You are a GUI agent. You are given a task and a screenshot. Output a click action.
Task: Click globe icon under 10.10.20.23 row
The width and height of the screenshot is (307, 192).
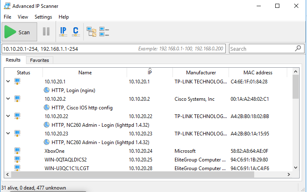pyautogui.click(x=47, y=142)
